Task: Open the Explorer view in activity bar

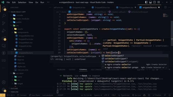Action: 4,8
